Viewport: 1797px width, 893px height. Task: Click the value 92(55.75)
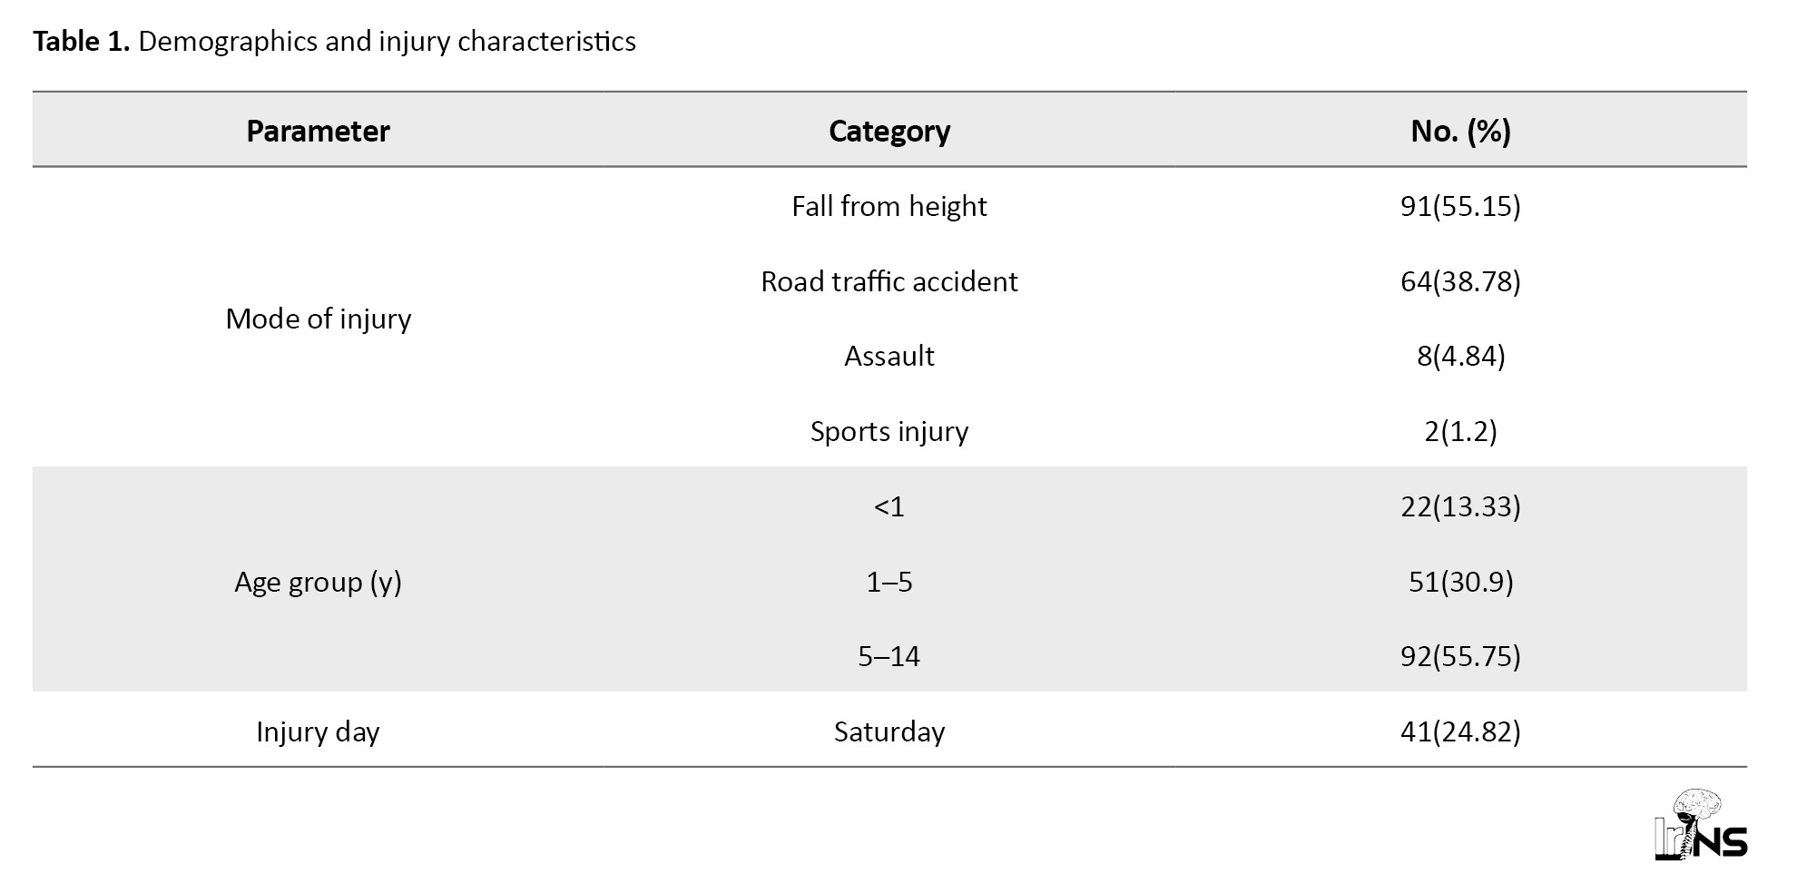point(1459,656)
